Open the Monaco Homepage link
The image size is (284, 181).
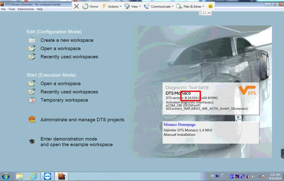[179, 124]
